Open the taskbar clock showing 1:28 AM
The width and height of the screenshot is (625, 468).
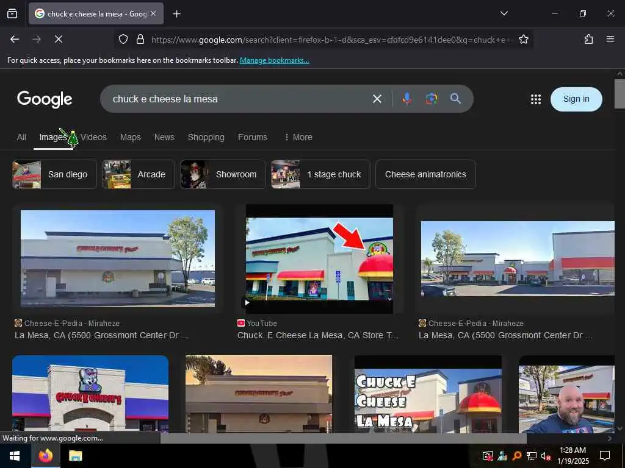573,456
